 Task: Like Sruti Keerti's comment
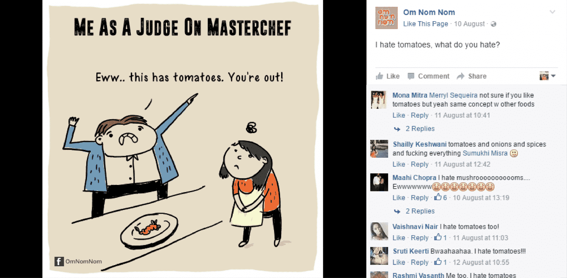click(x=399, y=262)
